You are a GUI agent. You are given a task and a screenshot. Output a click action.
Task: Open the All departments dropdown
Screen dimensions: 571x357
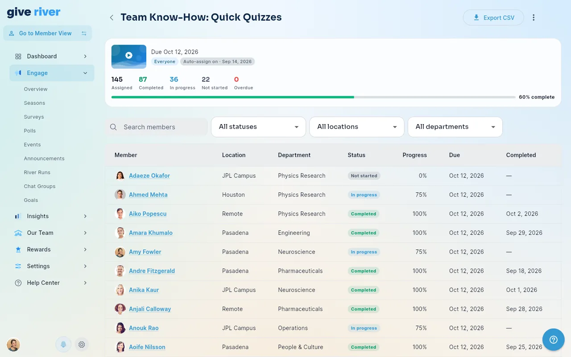(x=455, y=127)
